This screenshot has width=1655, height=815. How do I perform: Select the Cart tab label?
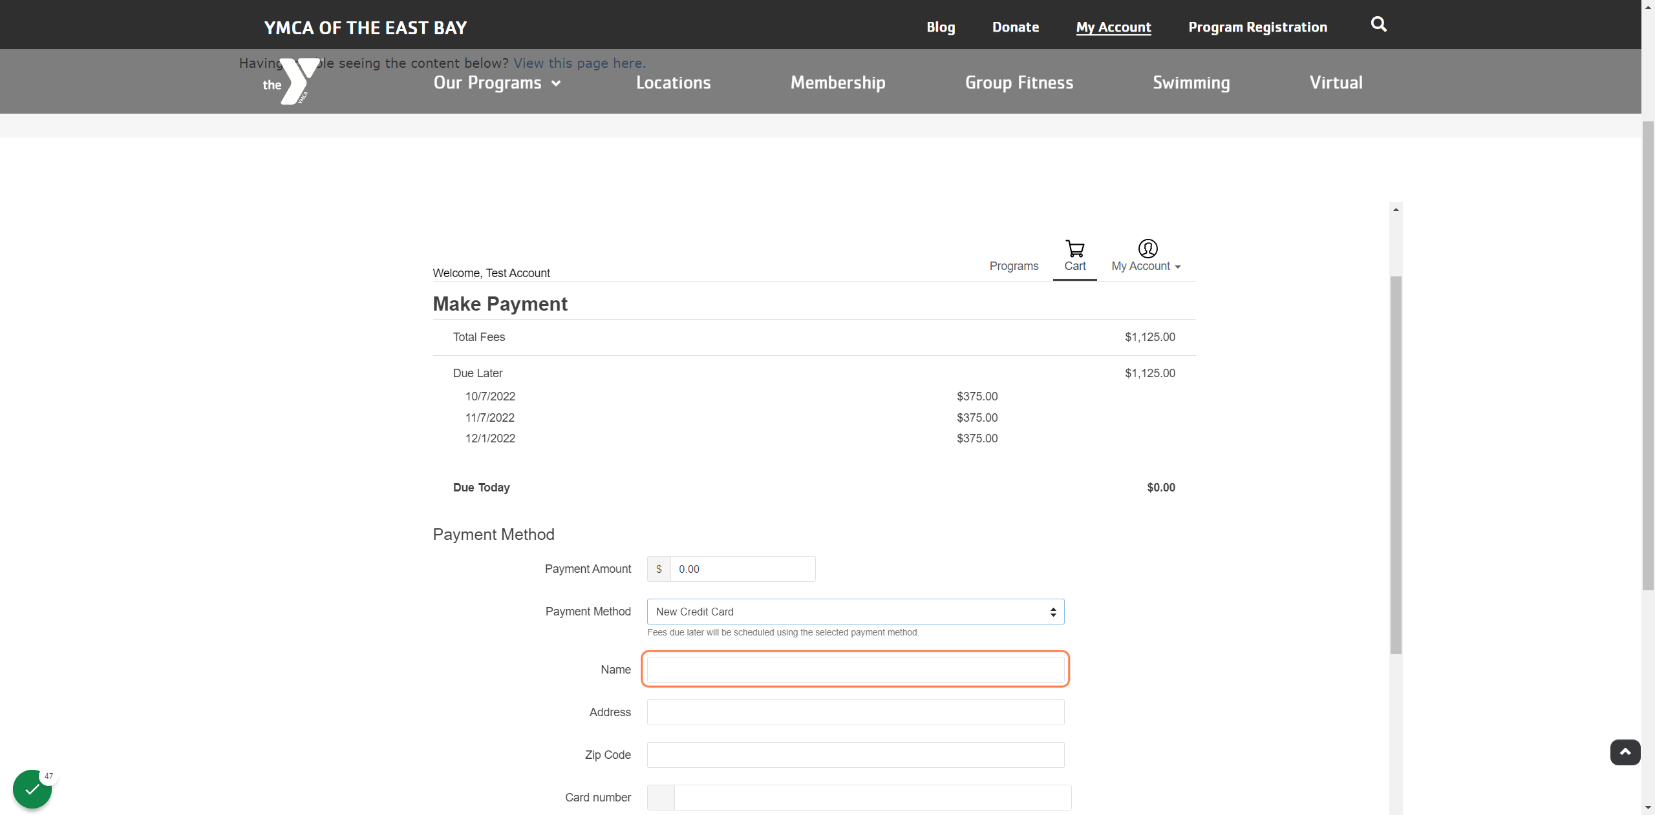(1075, 266)
